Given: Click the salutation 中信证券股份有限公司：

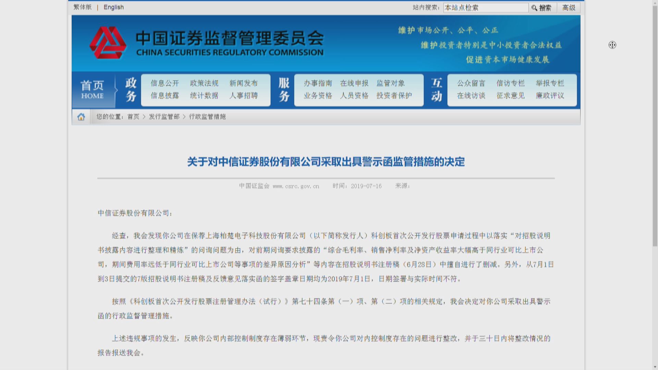Looking at the screenshot, I should 135,213.
